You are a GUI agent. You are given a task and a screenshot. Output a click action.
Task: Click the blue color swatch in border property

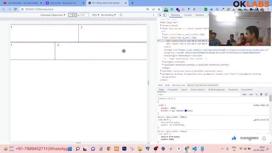[x=186, y=110]
